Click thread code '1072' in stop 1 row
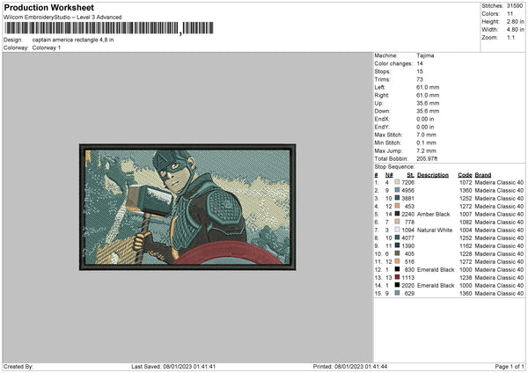Screen dimensions: 528x373 pos(466,182)
